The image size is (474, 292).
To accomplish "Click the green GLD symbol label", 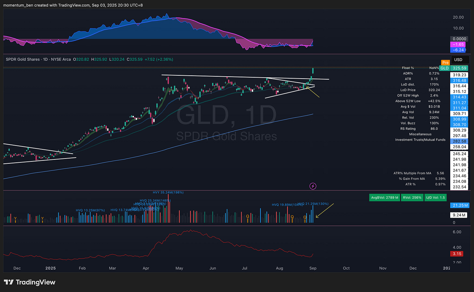I will (444, 68).
